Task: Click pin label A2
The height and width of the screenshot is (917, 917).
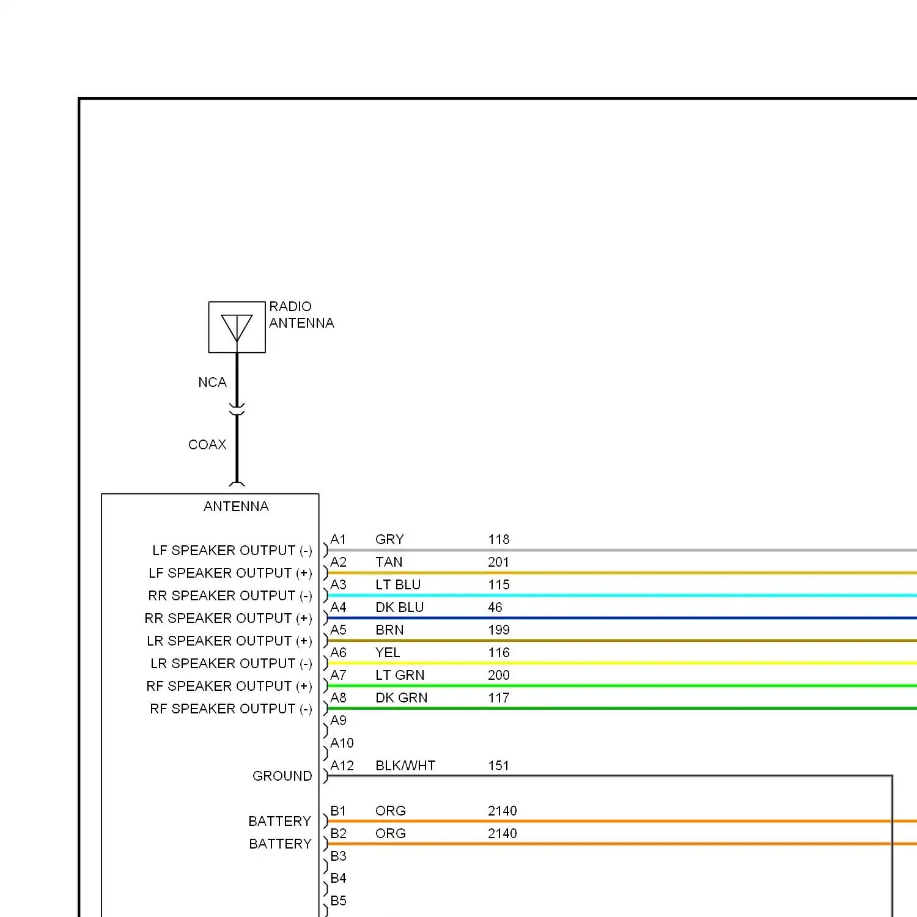Action: coord(339,562)
